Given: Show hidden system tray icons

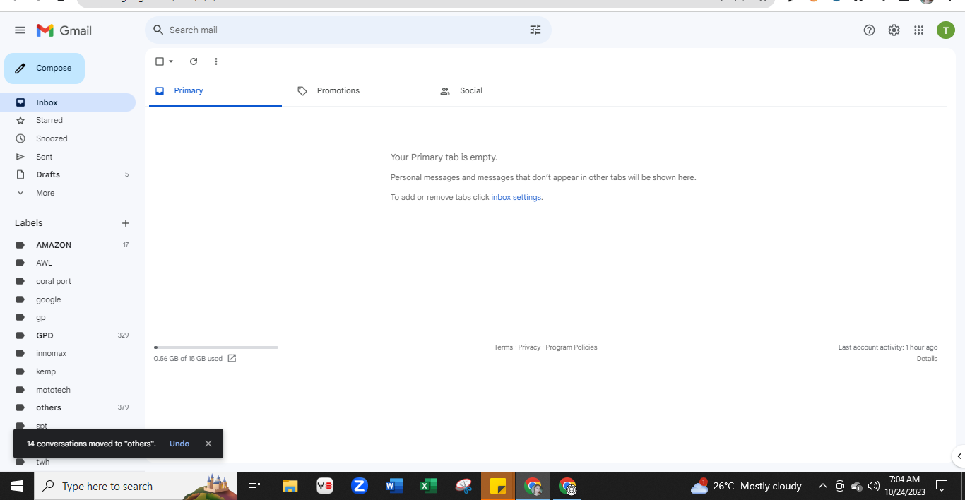Looking at the screenshot, I should point(822,486).
